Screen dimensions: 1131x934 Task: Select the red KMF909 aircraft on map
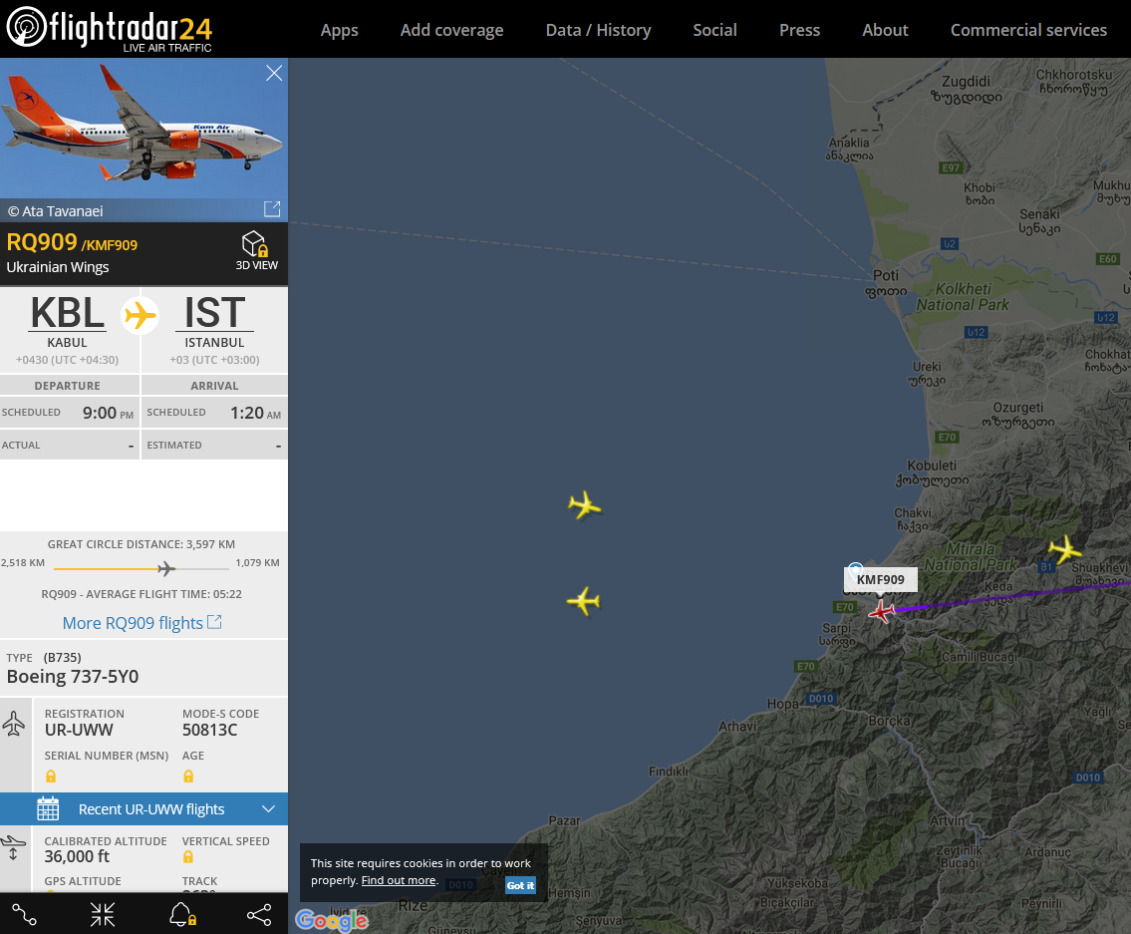882,611
